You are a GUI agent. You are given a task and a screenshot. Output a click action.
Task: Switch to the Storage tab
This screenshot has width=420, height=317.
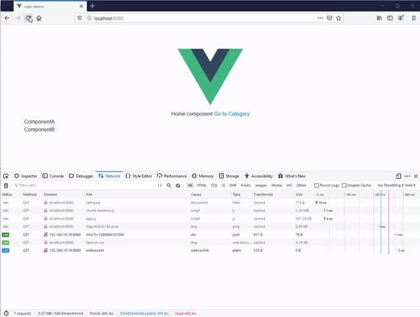coord(229,176)
